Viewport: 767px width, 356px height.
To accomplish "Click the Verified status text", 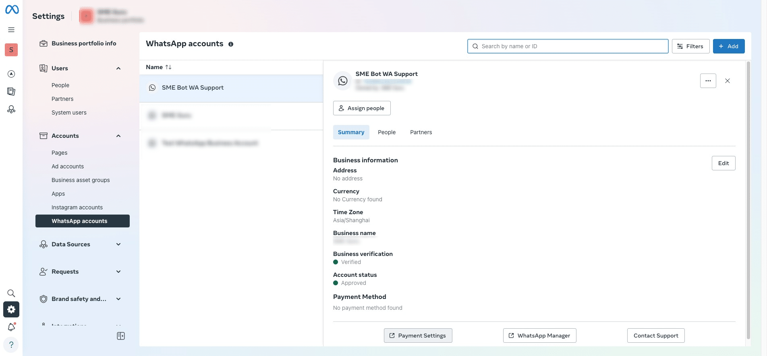I will pyautogui.click(x=351, y=262).
